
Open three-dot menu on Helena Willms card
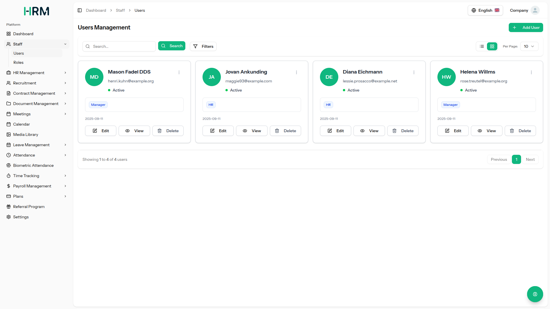[531, 72]
